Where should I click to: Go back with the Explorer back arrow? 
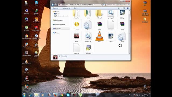(53, 5)
